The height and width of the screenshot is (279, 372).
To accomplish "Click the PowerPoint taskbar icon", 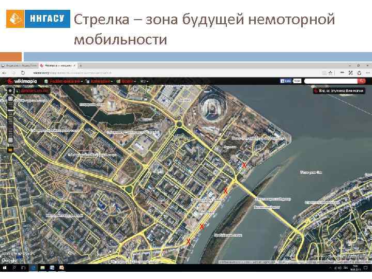I will 61,268.
